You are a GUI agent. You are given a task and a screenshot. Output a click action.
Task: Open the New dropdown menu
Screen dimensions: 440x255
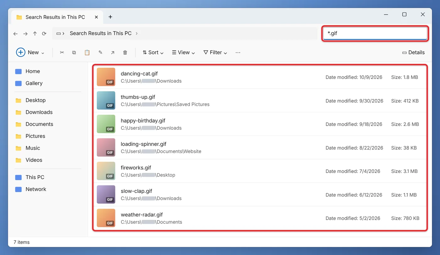point(30,52)
